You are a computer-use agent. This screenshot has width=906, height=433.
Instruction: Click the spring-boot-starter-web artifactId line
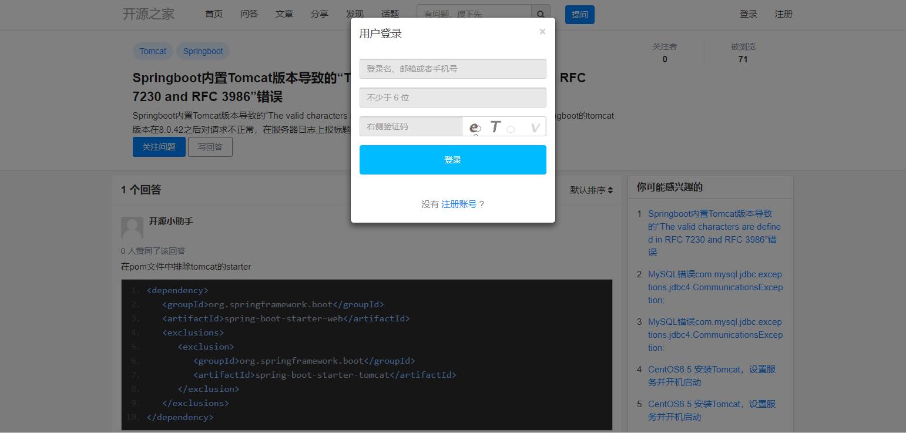coord(286,318)
